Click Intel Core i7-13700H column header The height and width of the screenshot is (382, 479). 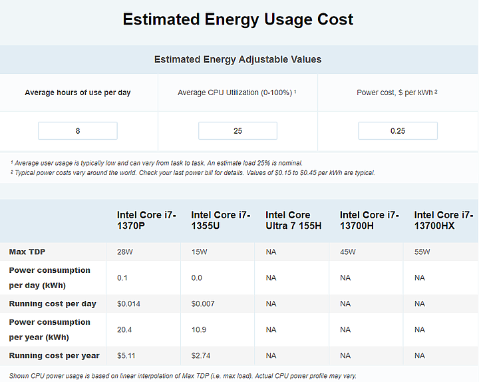pyautogui.click(x=370, y=220)
